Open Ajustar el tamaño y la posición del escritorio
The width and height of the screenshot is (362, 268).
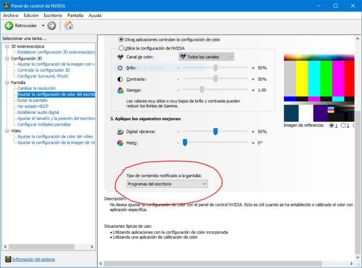[x=56, y=118]
